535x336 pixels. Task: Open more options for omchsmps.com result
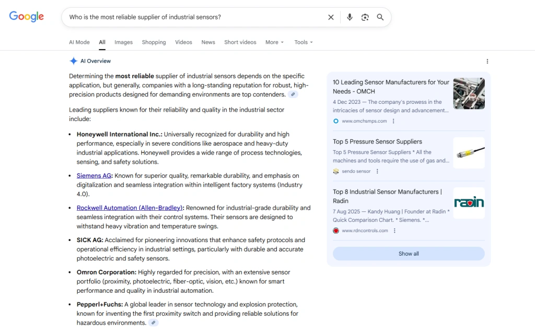393,121
